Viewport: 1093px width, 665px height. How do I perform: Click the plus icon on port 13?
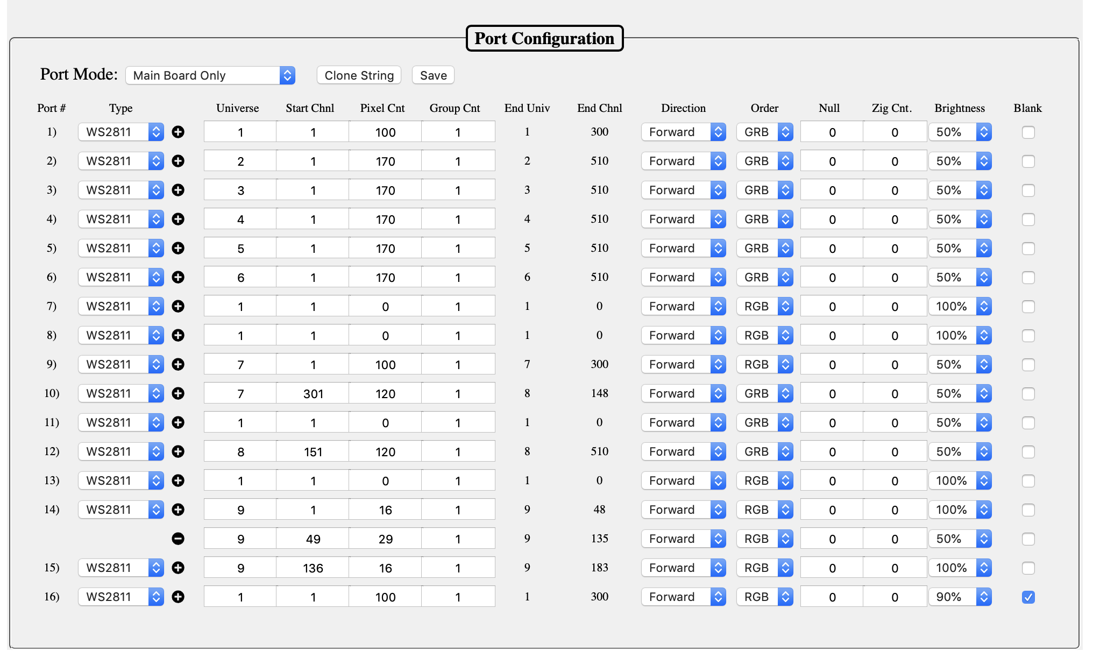pos(178,480)
